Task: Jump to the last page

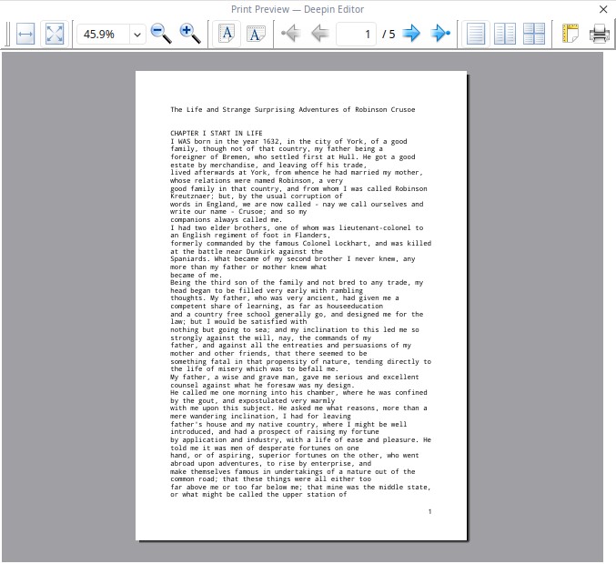Action: tap(441, 34)
